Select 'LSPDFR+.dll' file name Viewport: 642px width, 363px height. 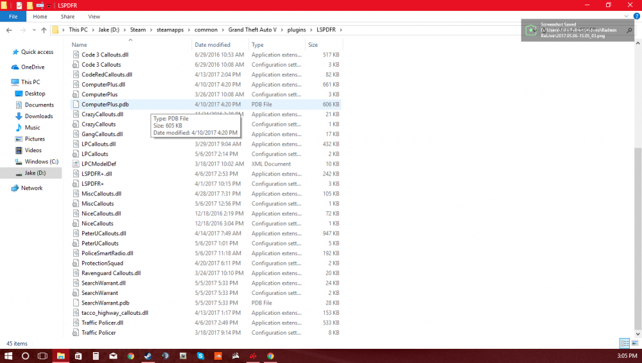click(97, 173)
